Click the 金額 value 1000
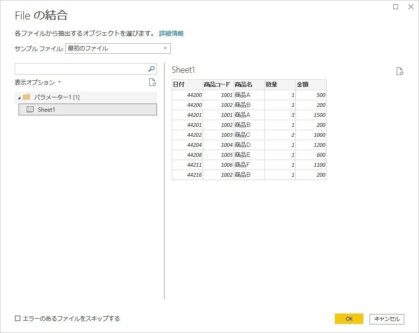The image size is (419, 333). click(311, 135)
